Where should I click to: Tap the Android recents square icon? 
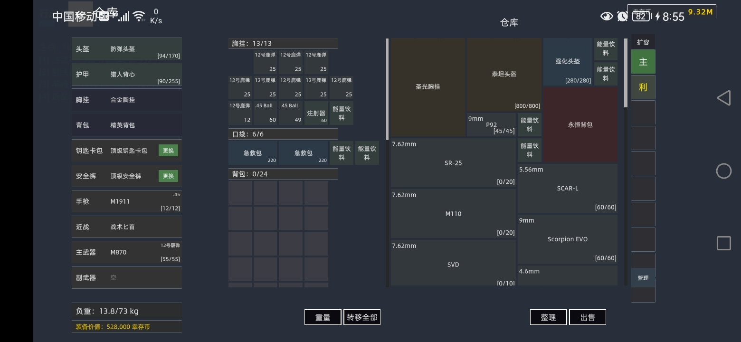[723, 243]
